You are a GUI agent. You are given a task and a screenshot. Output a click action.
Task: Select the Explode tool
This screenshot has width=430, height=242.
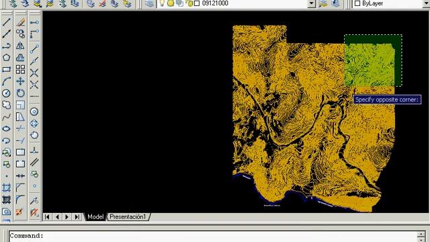(20, 212)
